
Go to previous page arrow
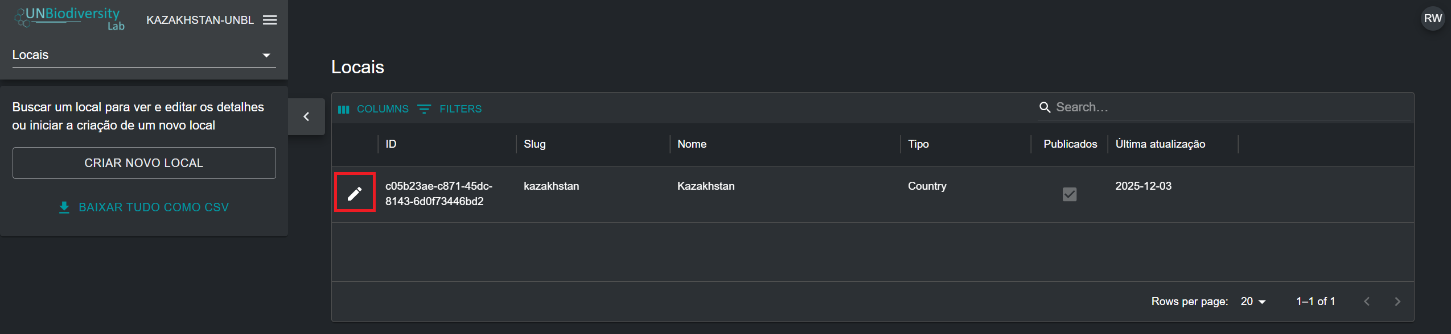click(1367, 302)
